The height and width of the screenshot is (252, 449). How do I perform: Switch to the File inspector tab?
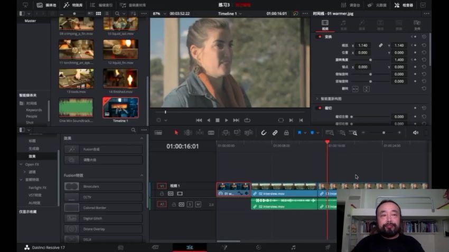click(417, 25)
